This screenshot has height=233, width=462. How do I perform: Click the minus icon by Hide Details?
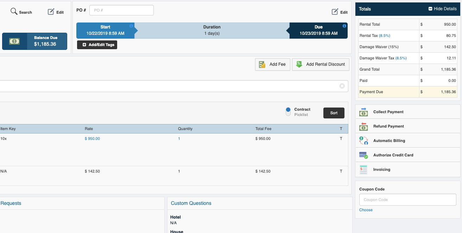click(x=430, y=9)
